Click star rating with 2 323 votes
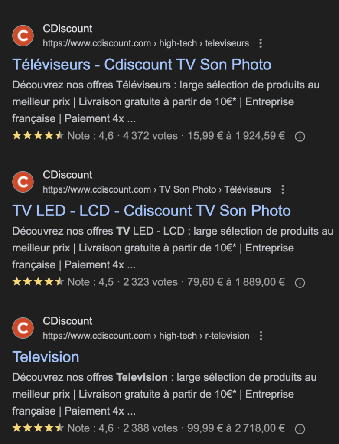This screenshot has height=444, width=339. coord(38,282)
